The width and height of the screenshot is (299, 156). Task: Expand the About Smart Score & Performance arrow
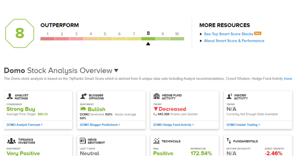pyautogui.click(x=201, y=41)
